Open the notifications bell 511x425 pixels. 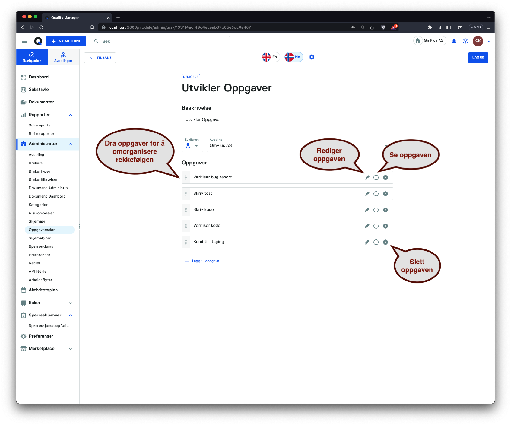coord(454,41)
